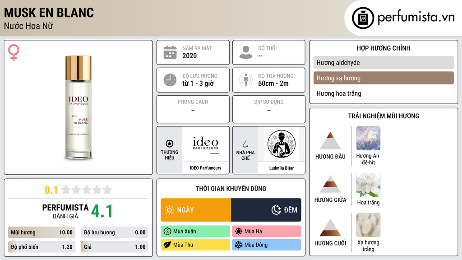Click the Hương cuối pyramid icon
The width and height of the screenshot is (462, 260).
(330, 227)
